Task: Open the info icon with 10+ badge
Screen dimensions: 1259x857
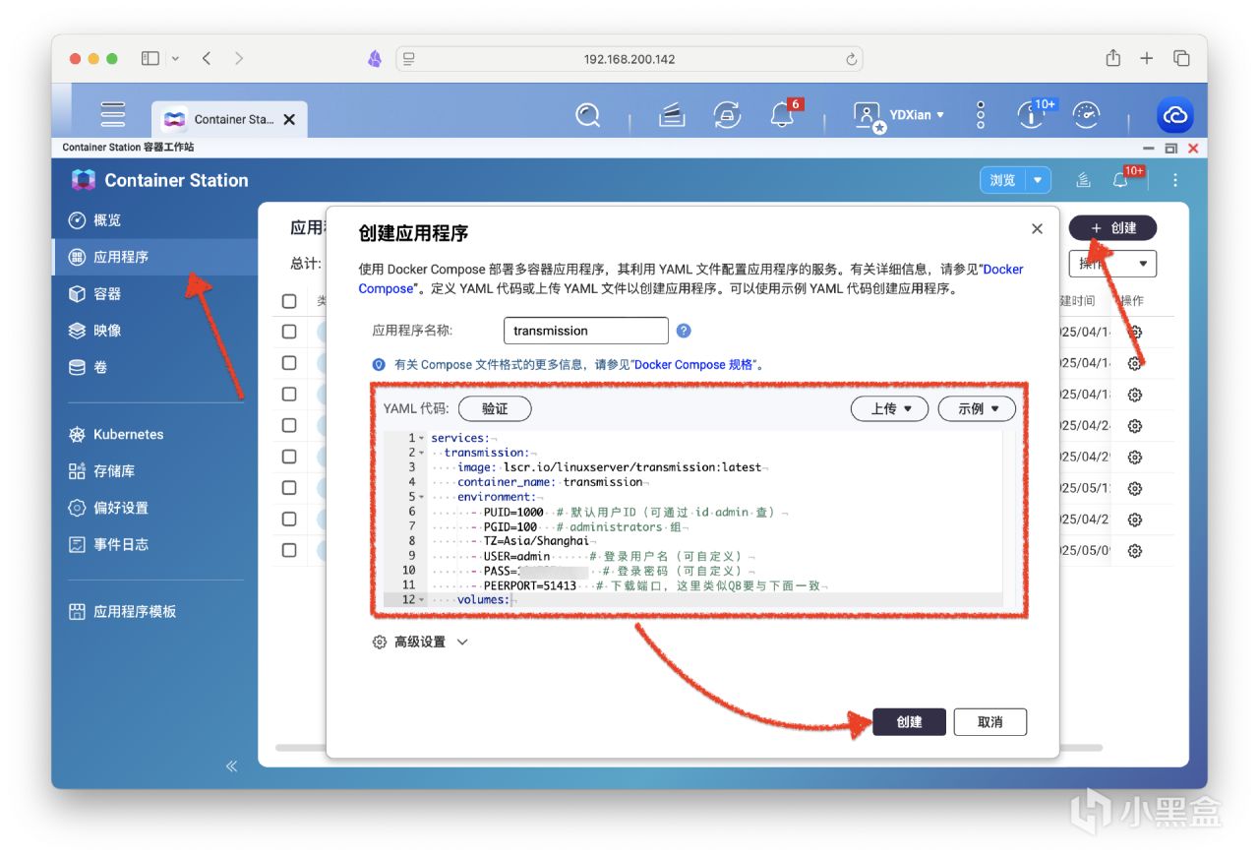Action: point(1030,115)
